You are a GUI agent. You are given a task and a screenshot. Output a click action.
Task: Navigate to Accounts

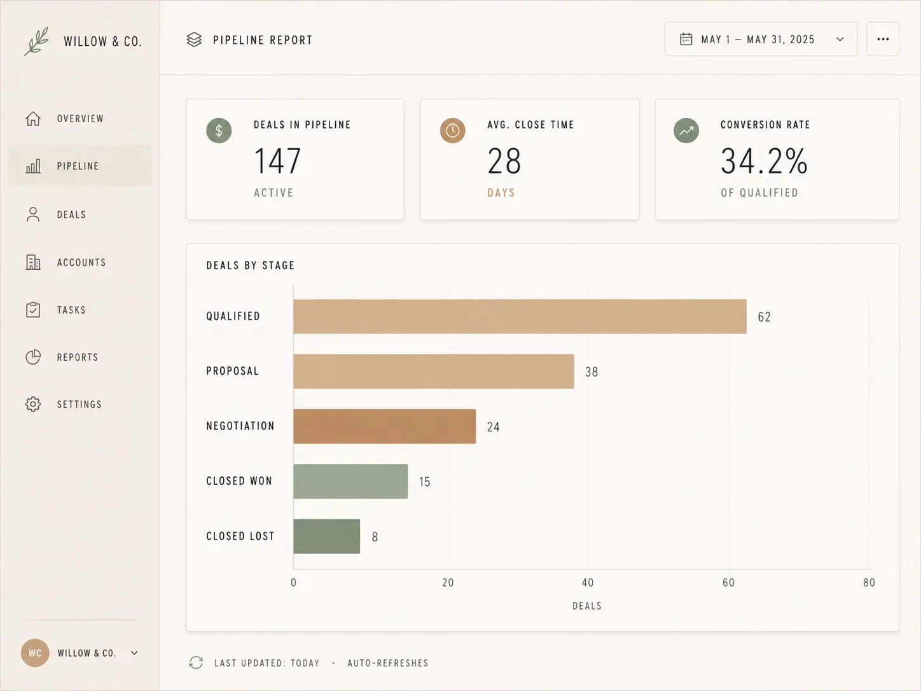80,262
